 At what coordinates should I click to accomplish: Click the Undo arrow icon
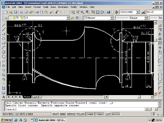tap(57, 12)
